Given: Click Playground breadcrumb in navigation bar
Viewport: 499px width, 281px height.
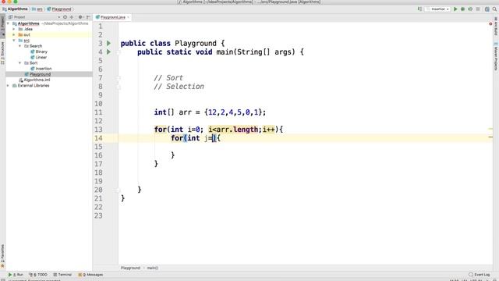Looking at the screenshot, I should (x=59, y=9).
